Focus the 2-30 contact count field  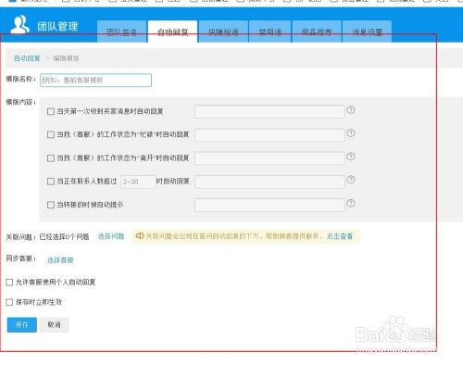pyautogui.click(x=138, y=182)
